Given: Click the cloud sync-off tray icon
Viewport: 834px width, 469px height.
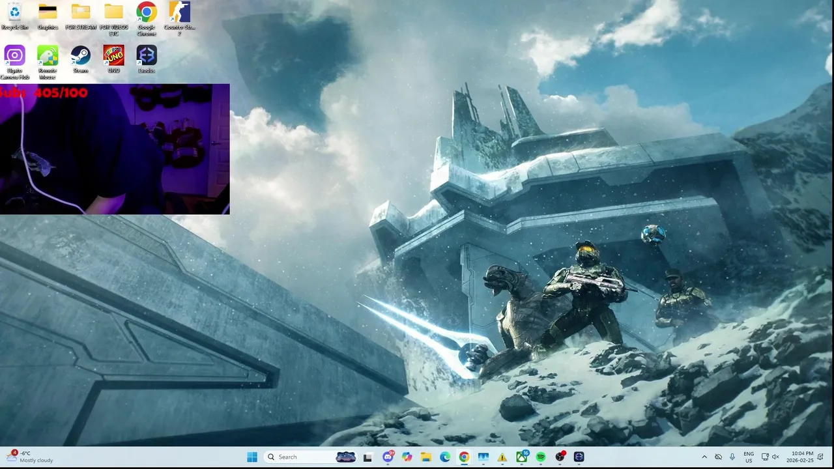Looking at the screenshot, I should (718, 457).
